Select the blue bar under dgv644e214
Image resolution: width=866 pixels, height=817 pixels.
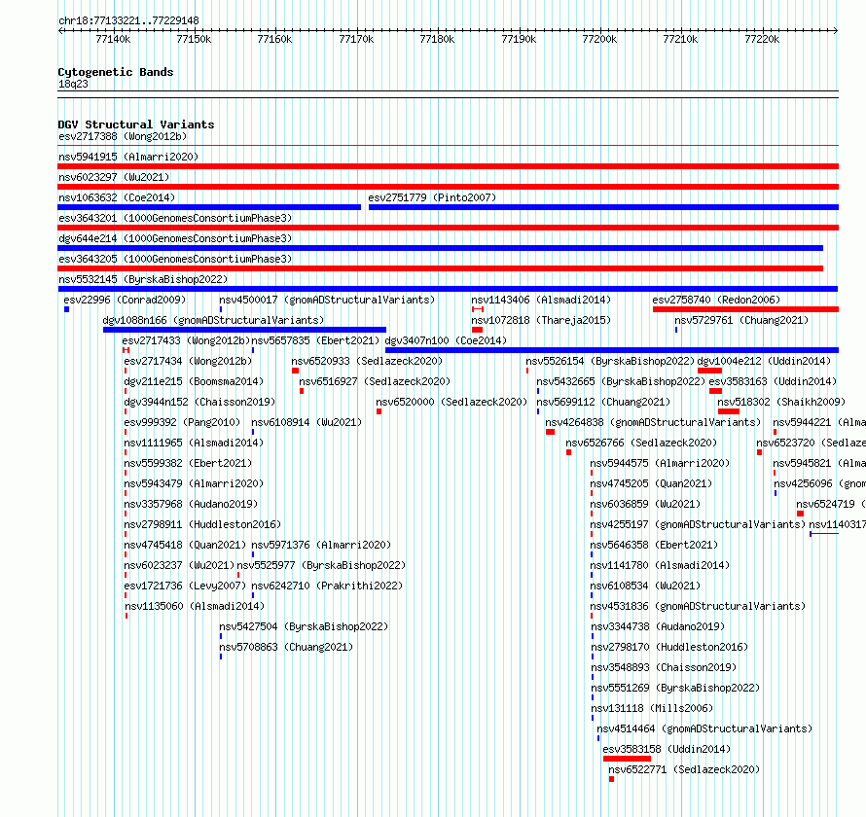[x=440, y=248]
